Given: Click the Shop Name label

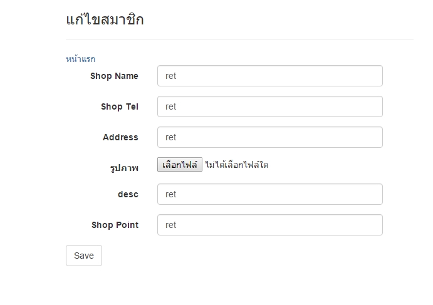Looking at the screenshot, I should [x=114, y=76].
